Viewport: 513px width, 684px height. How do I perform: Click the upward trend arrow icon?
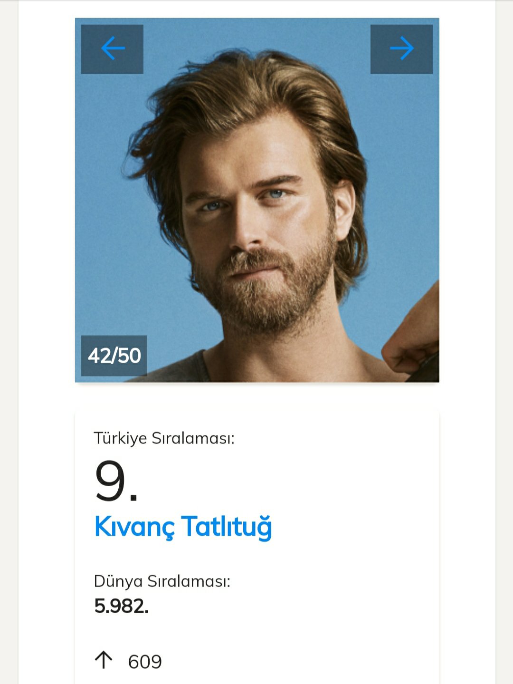click(104, 660)
